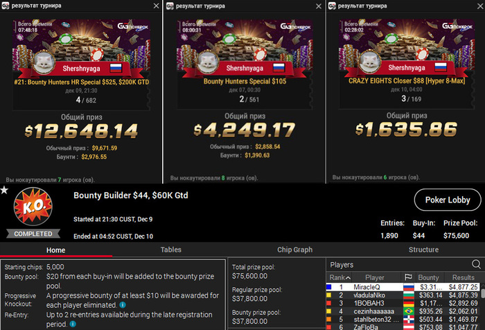The image size is (485, 330).
Task: Close the third tournament result window
Action: (480, 6)
